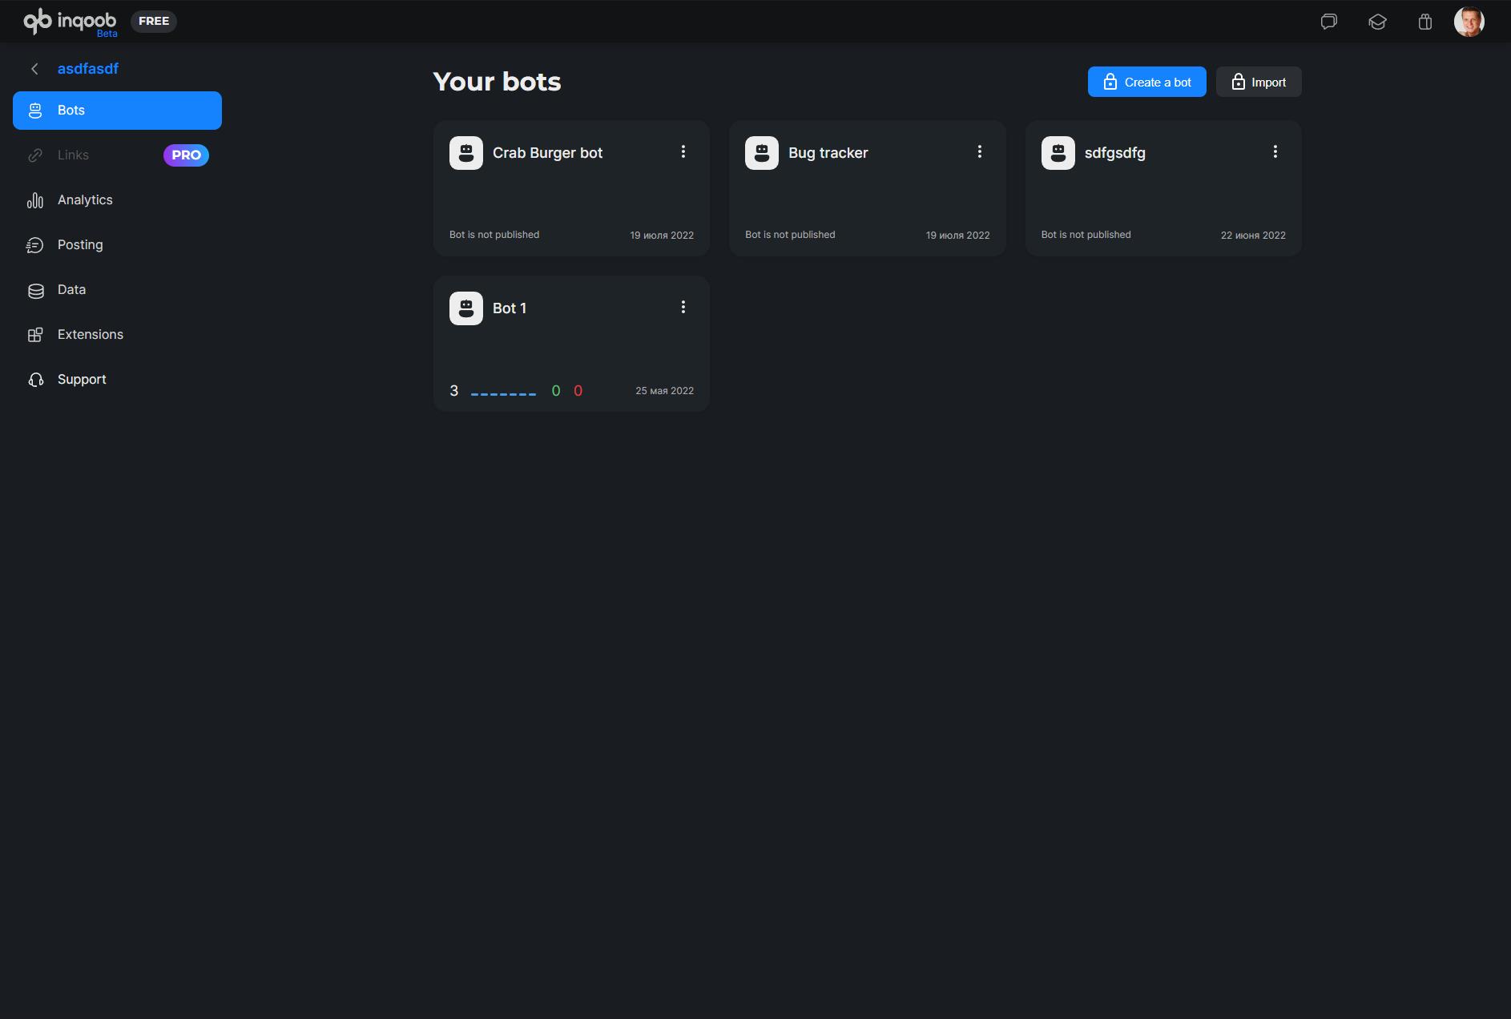
Task: Open the Posting section
Action: click(x=80, y=245)
